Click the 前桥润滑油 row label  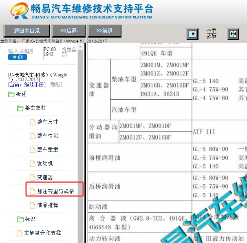click(x=105, y=158)
